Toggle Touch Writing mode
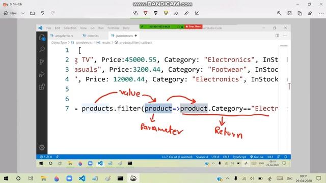Screen dimensions: 326x183 coord(135,13)
